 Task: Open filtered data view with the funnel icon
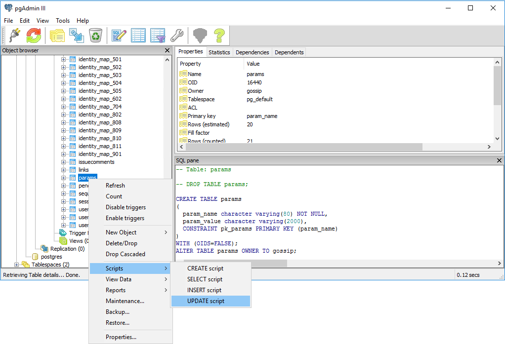pyautogui.click(x=158, y=36)
